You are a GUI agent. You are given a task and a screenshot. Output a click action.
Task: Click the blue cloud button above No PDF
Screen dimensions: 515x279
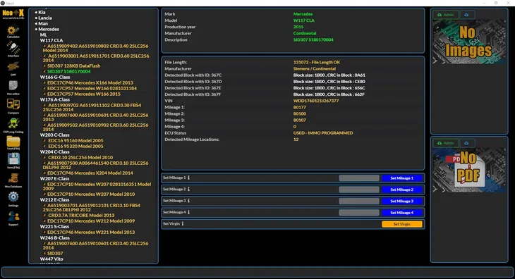467,143
